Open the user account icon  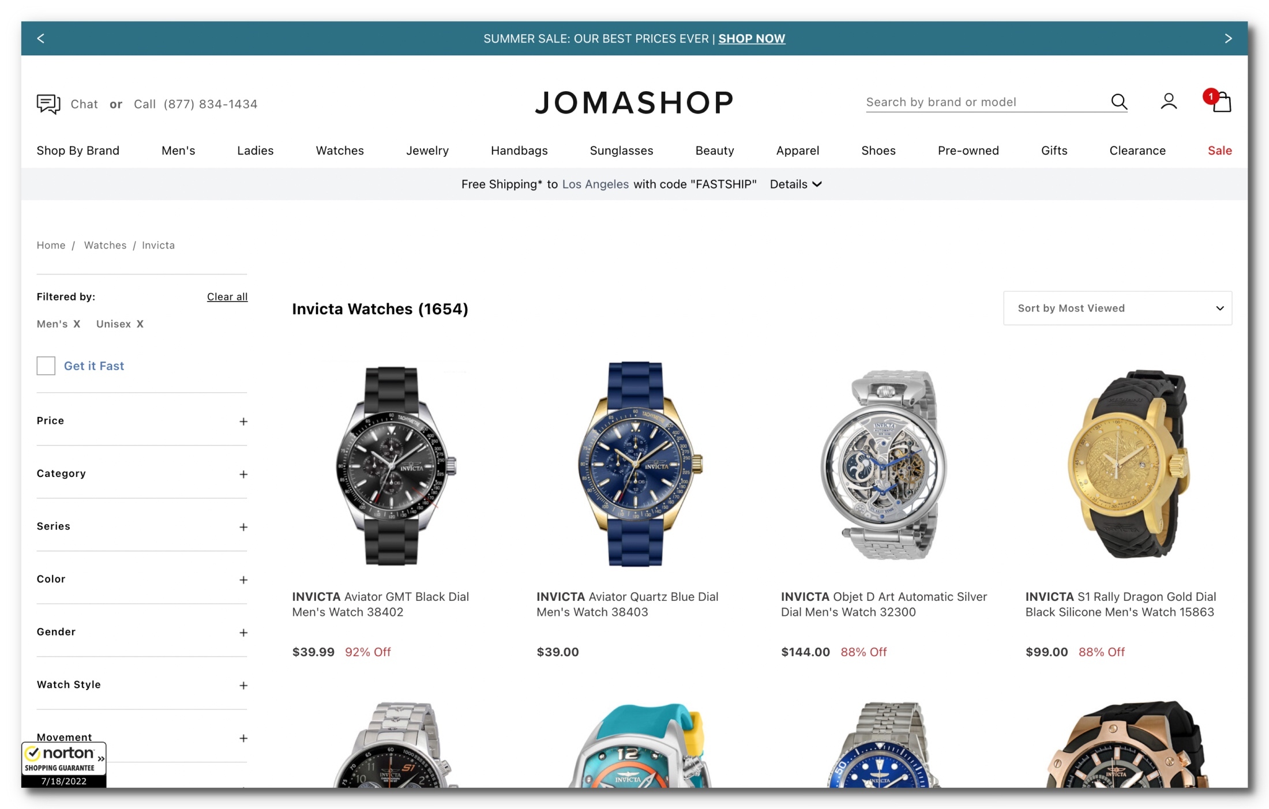(1169, 102)
